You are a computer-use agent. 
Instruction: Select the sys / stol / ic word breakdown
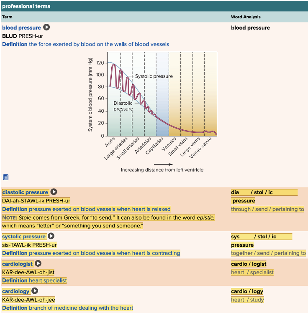(254, 237)
